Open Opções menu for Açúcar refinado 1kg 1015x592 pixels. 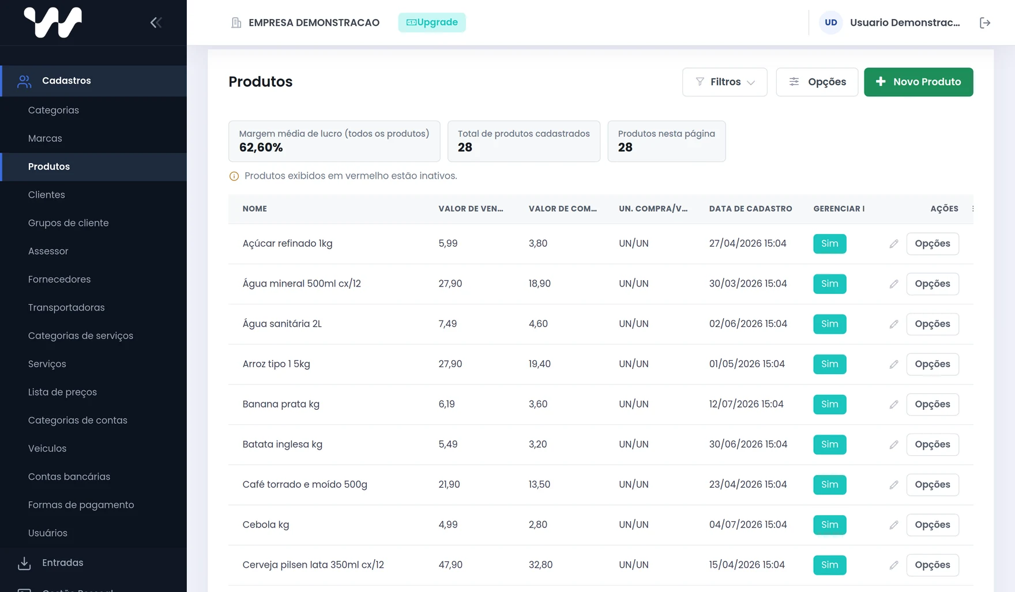coord(933,244)
